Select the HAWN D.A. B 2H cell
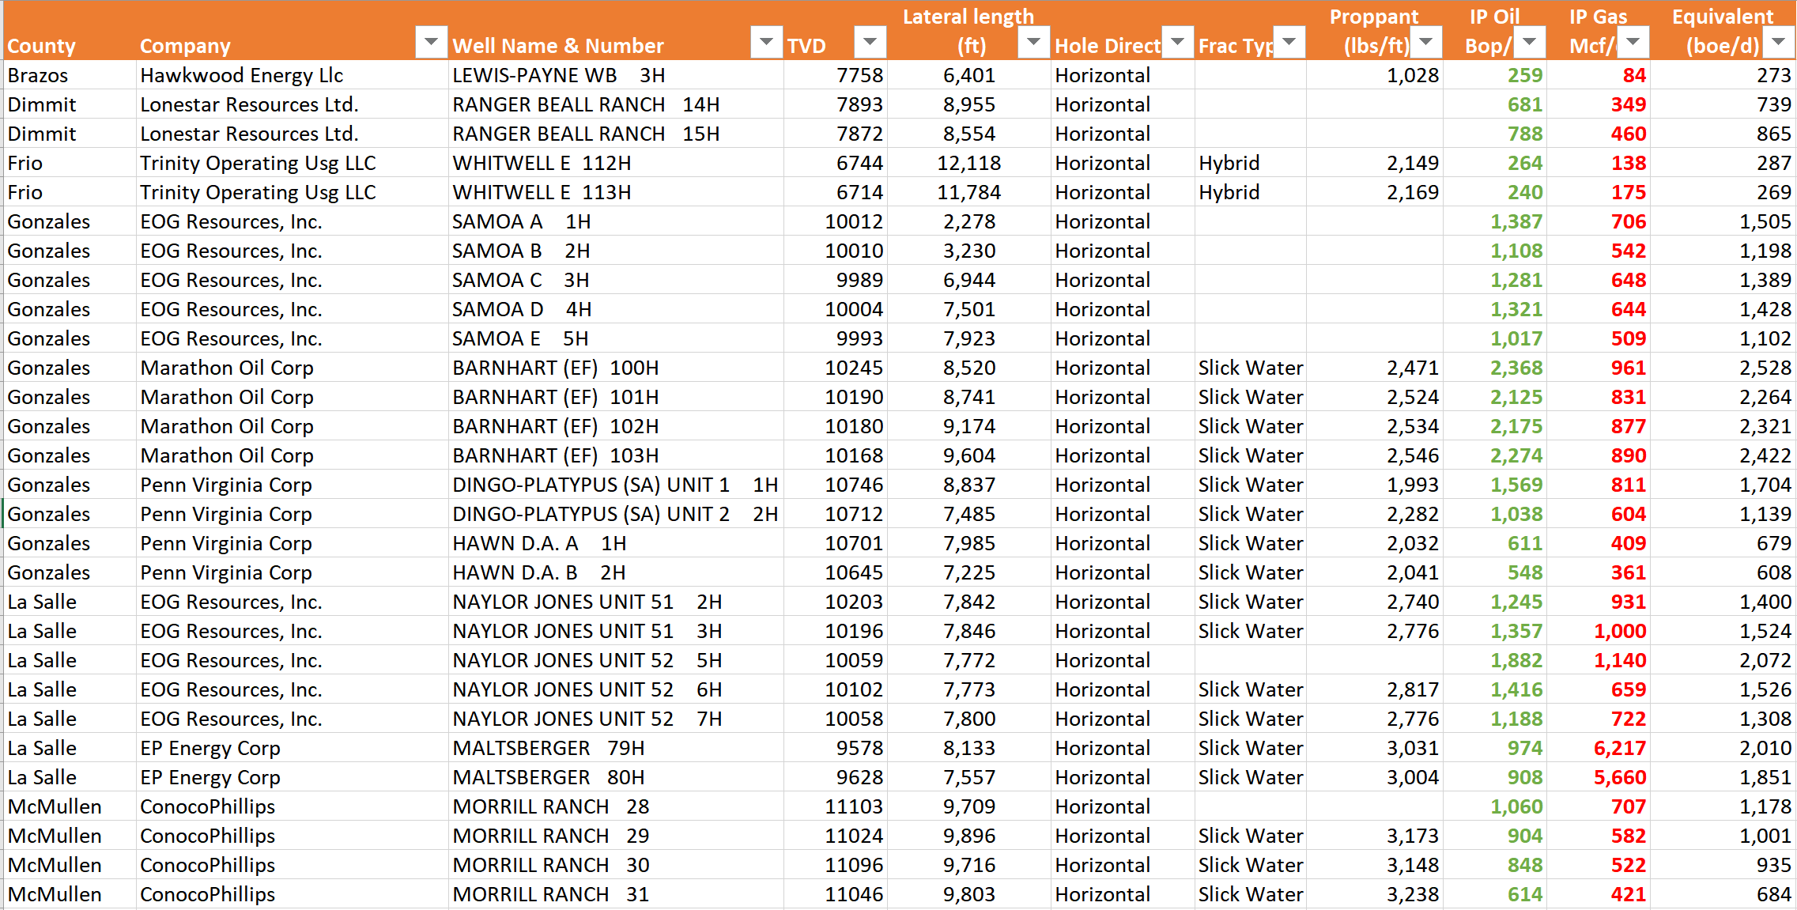Image resolution: width=1797 pixels, height=910 pixels. pyautogui.click(x=617, y=572)
